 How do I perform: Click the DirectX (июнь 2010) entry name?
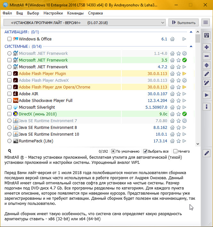click(x=38, y=114)
